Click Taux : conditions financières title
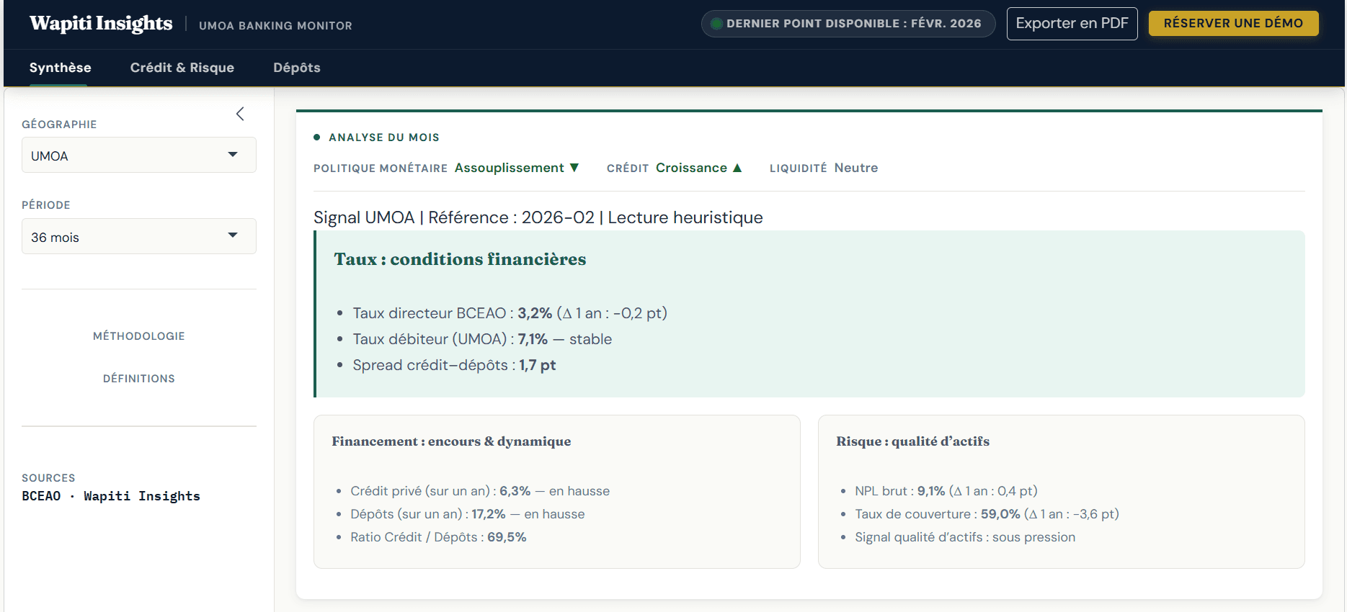Image resolution: width=1347 pixels, height=612 pixels. pyautogui.click(x=460, y=259)
